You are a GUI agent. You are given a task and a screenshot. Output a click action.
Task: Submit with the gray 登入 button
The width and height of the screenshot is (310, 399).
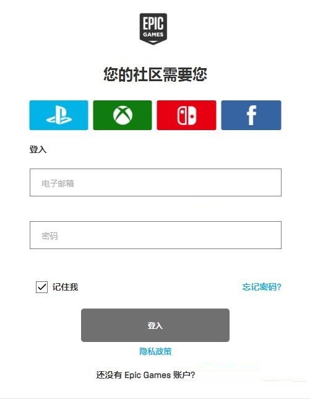[x=155, y=325]
